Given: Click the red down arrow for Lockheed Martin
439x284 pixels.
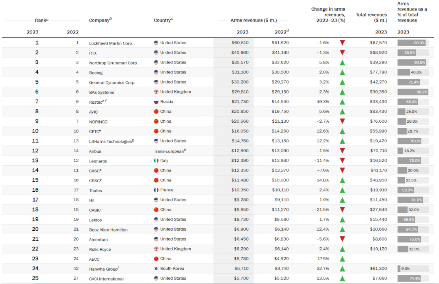Looking at the screenshot, I should (x=342, y=43).
